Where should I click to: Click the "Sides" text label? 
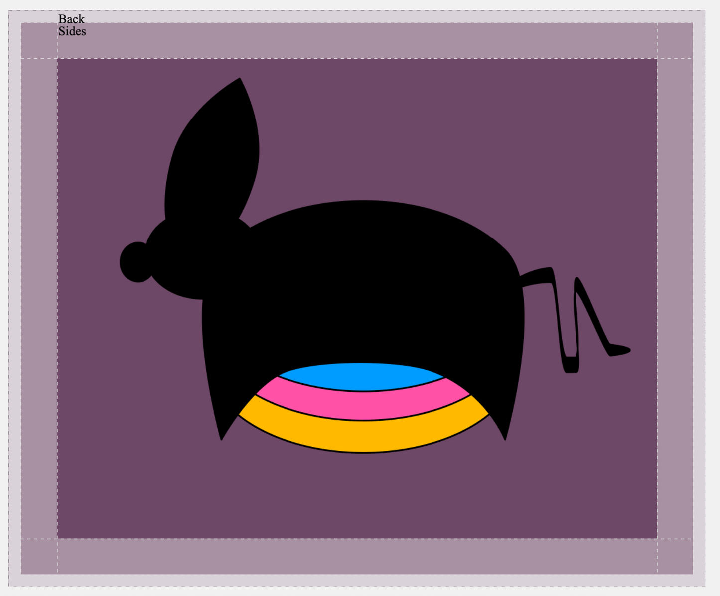(x=72, y=31)
